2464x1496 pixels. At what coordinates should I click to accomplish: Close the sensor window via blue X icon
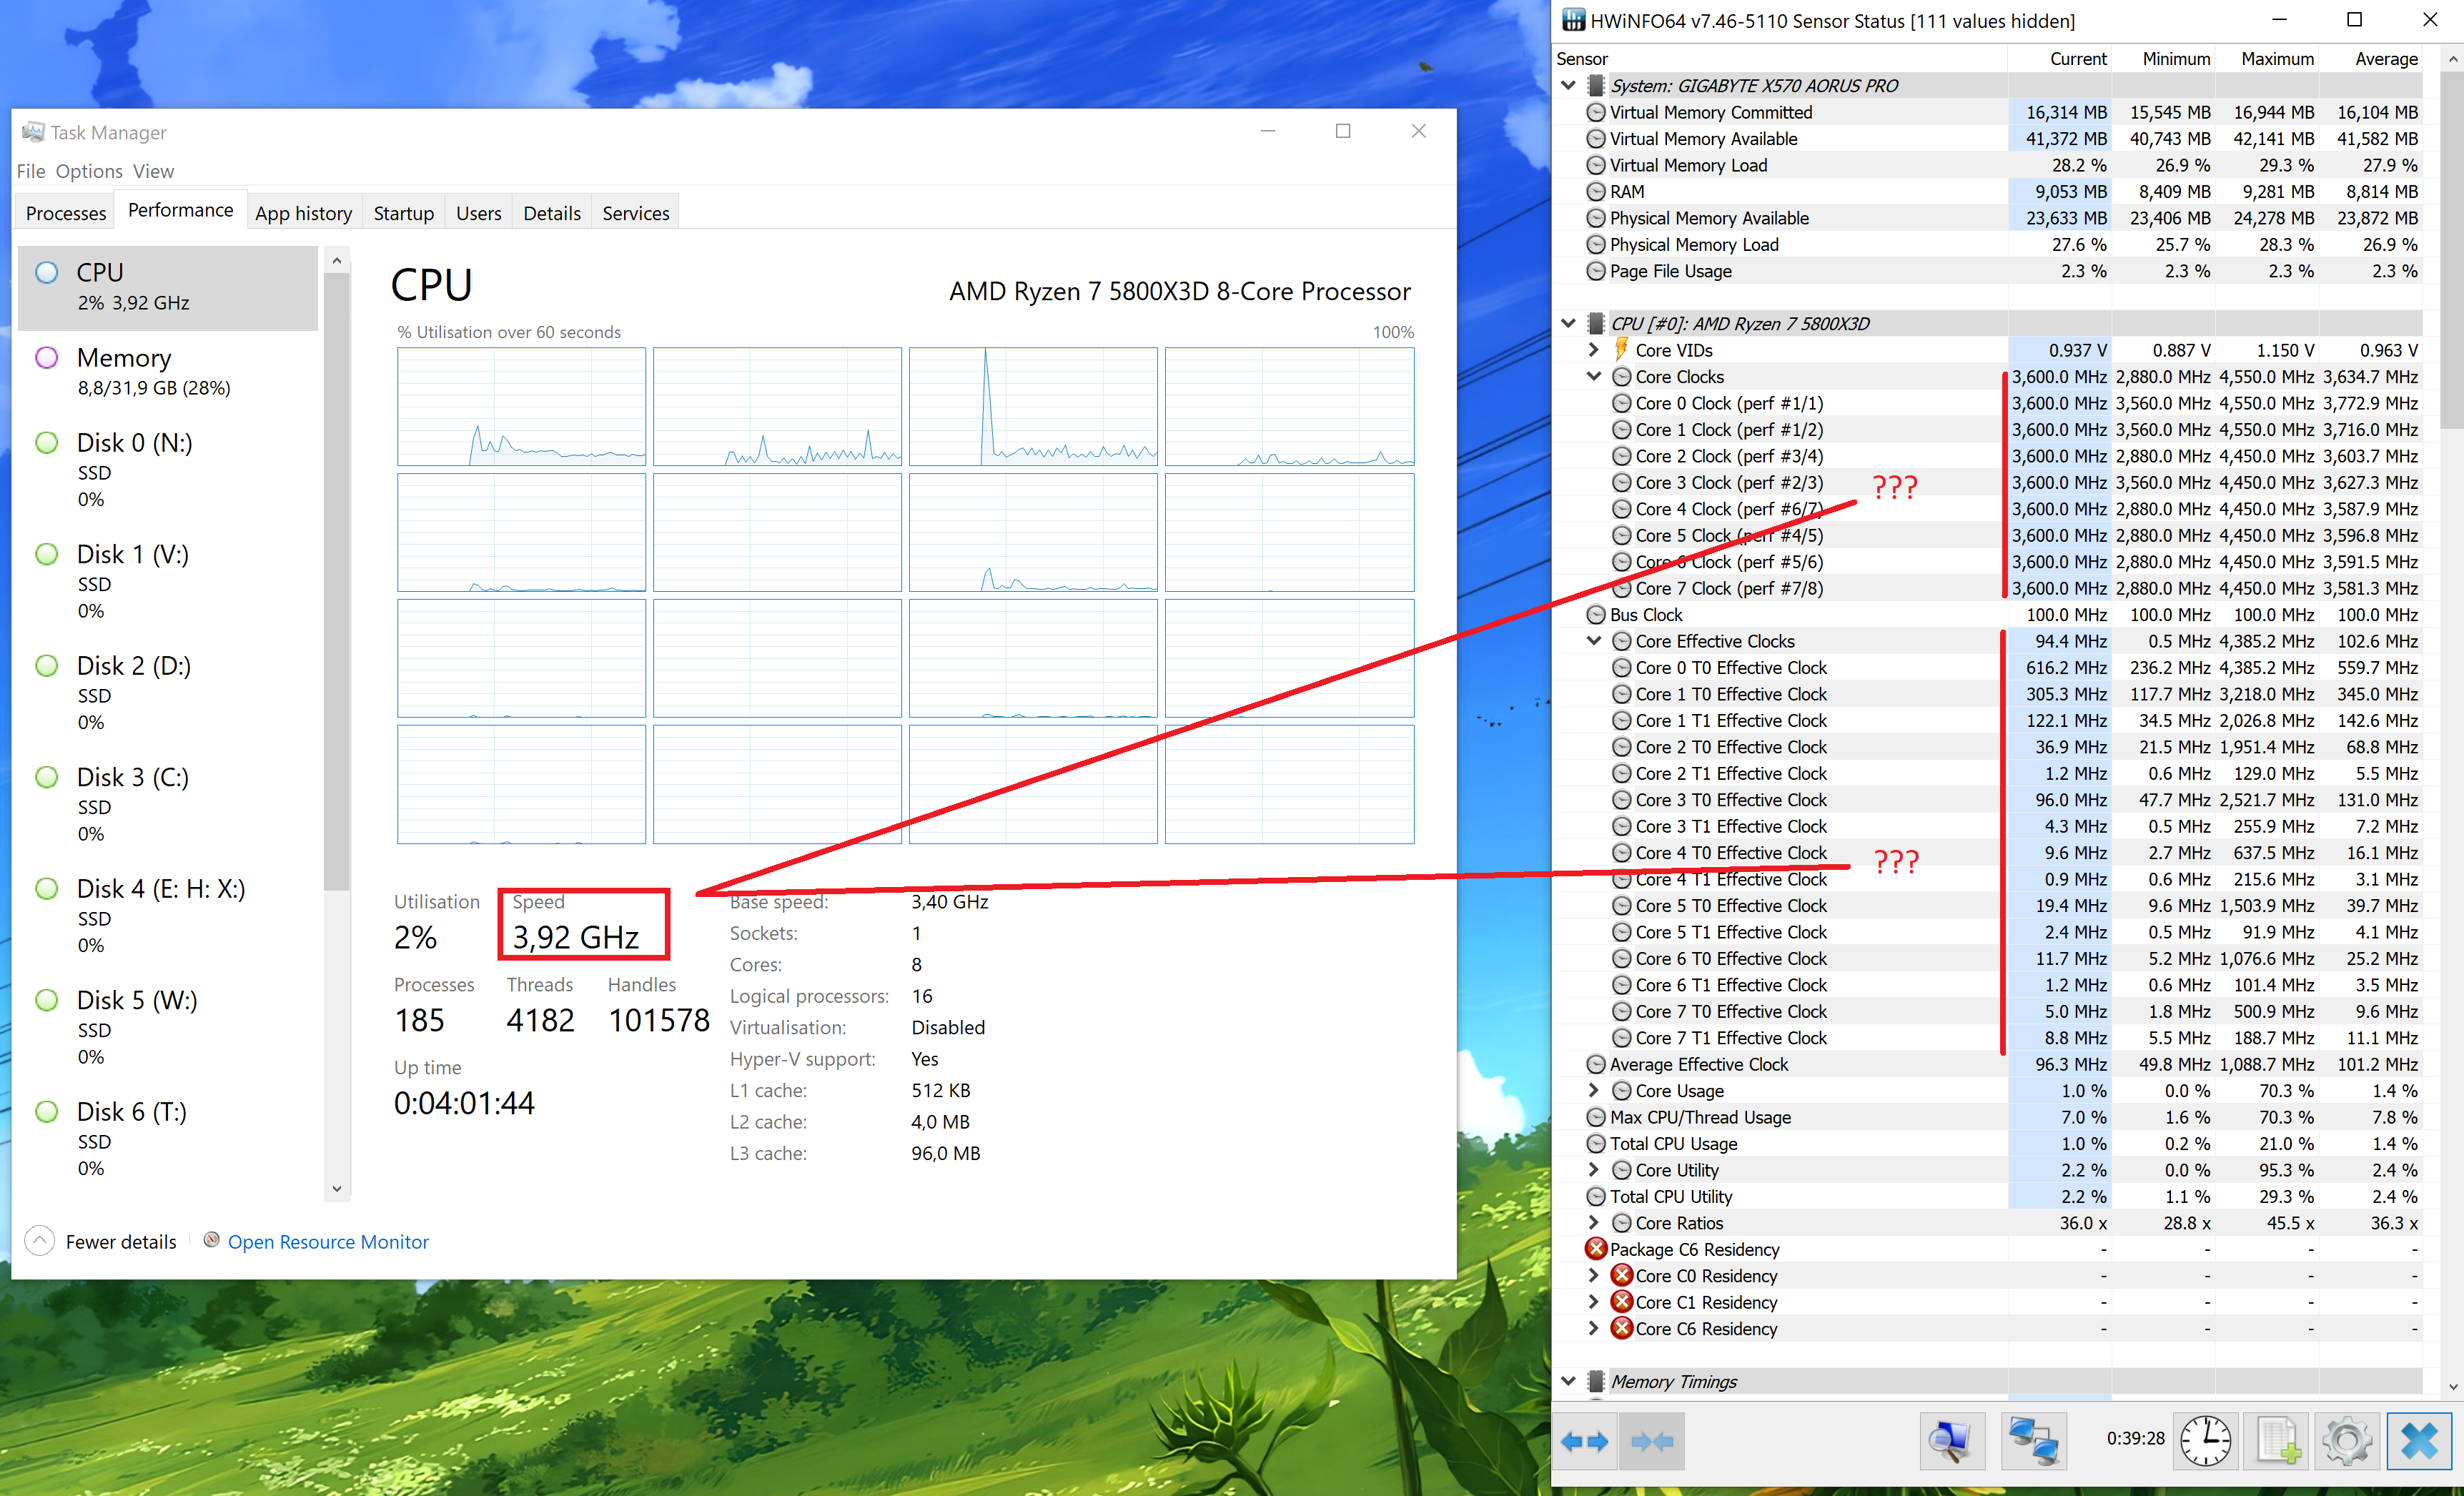coord(2418,1441)
